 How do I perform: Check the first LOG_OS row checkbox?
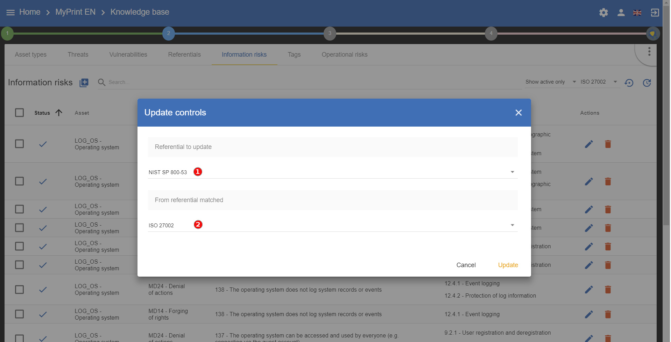(20, 144)
